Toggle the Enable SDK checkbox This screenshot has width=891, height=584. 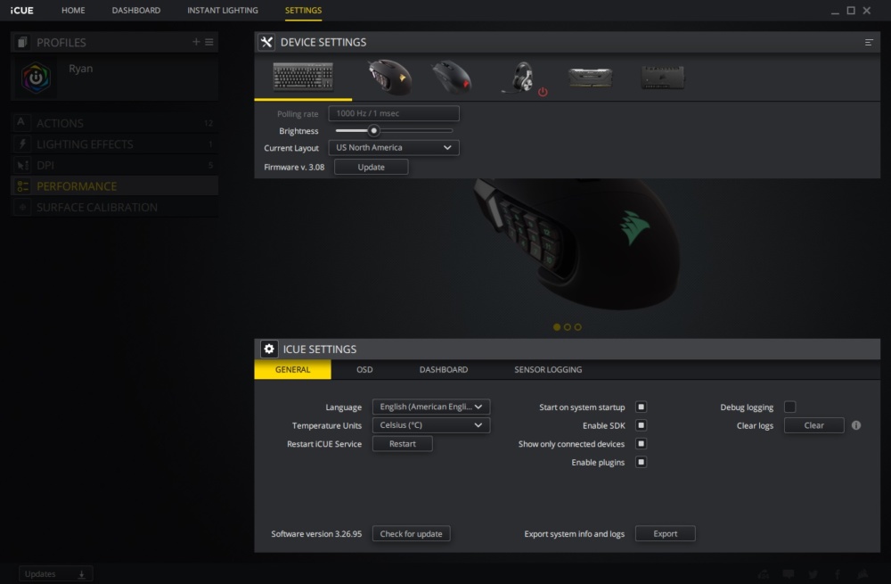tap(641, 425)
